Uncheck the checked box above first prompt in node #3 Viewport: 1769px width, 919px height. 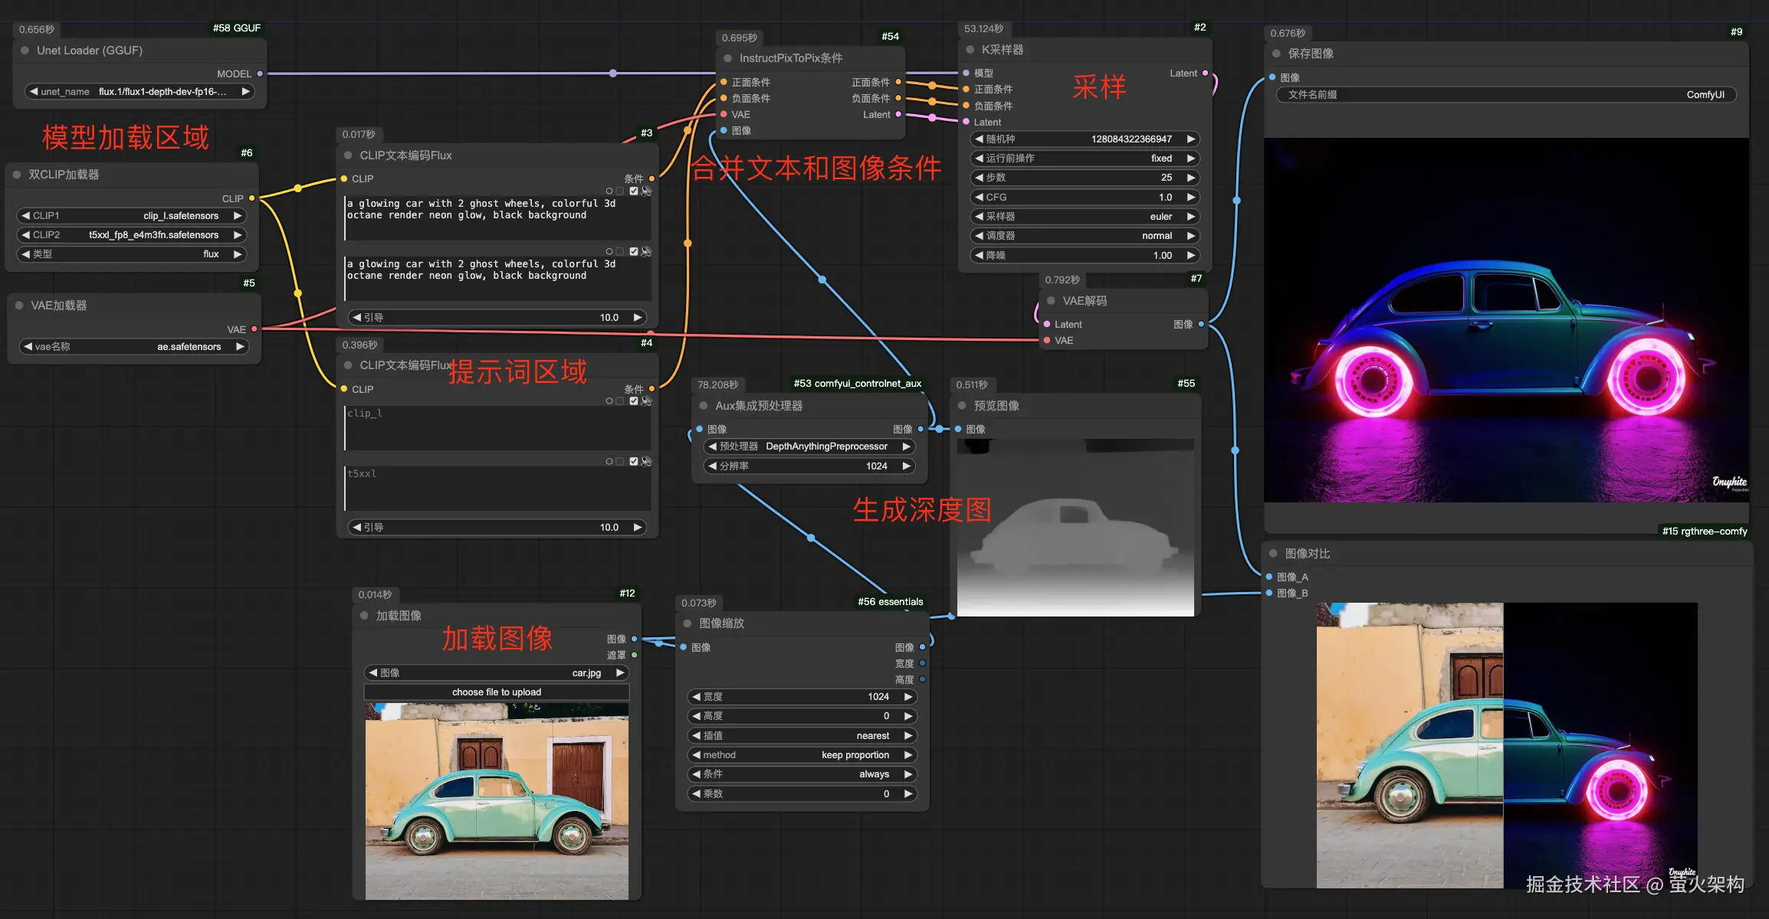(x=634, y=191)
